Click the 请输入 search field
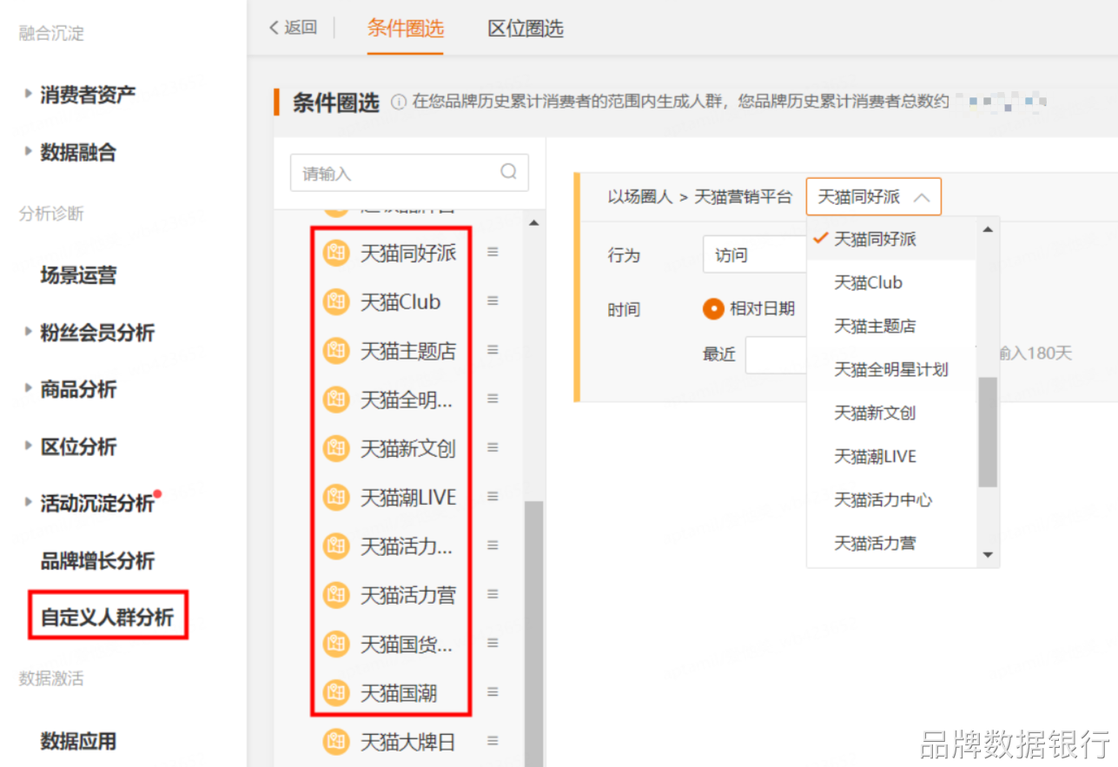The height and width of the screenshot is (767, 1118). click(x=409, y=173)
